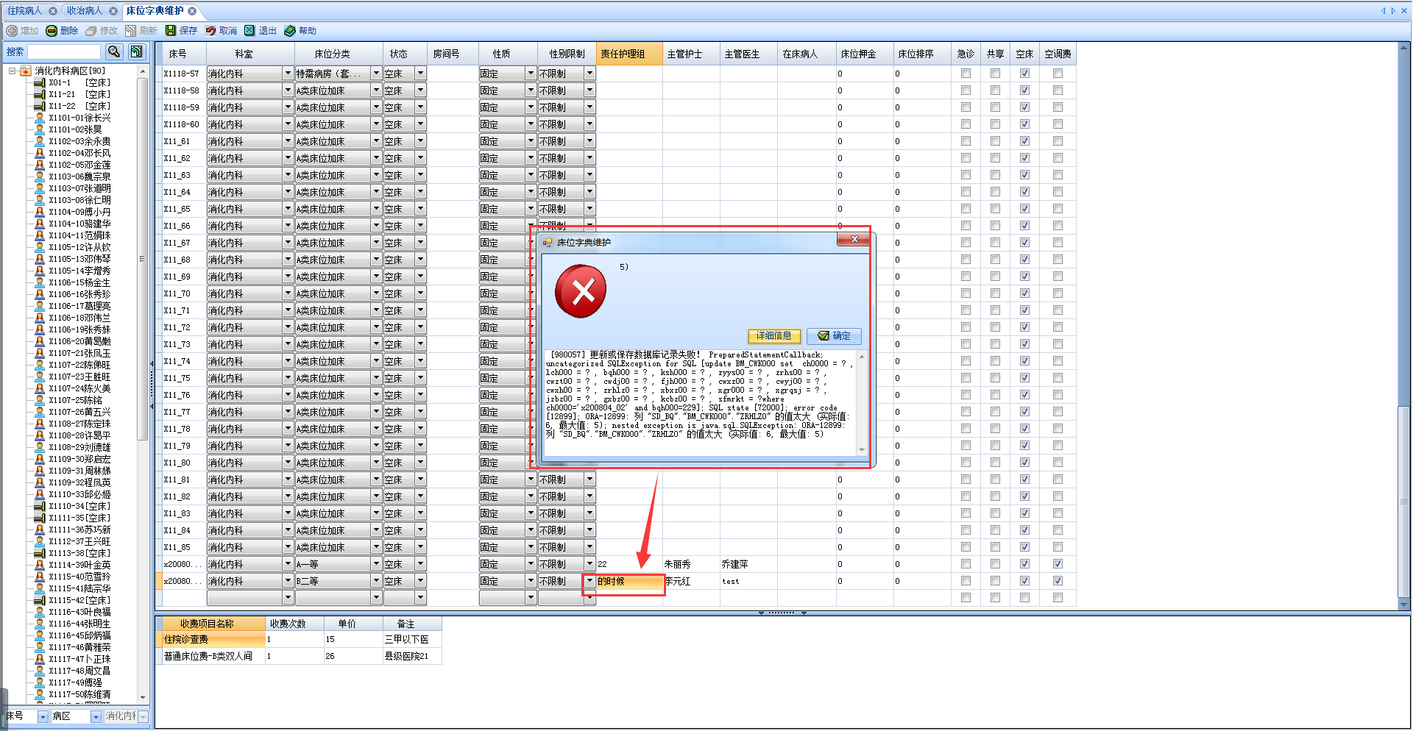
Task: Click the green tree-view icon next to the magnifier
Action: click(x=137, y=51)
